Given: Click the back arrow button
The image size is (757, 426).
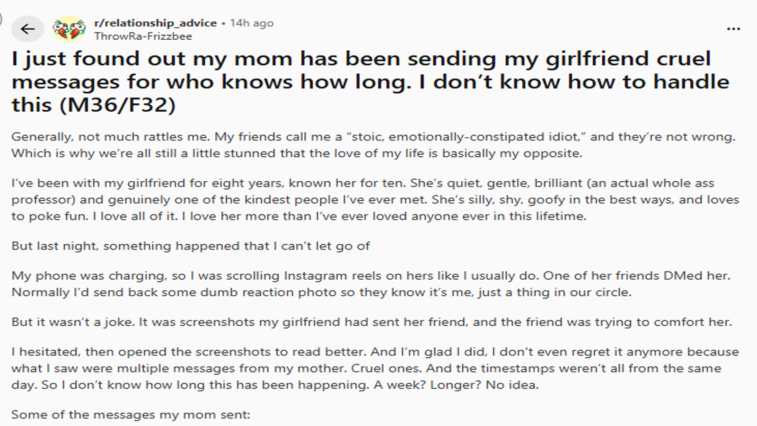Looking at the screenshot, I should 27,29.
